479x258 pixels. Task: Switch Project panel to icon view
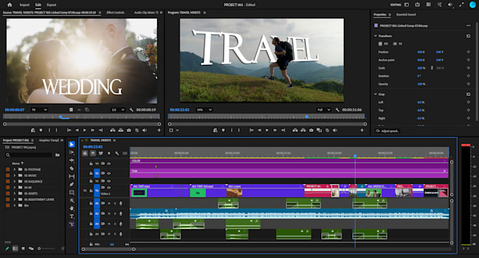(23, 249)
